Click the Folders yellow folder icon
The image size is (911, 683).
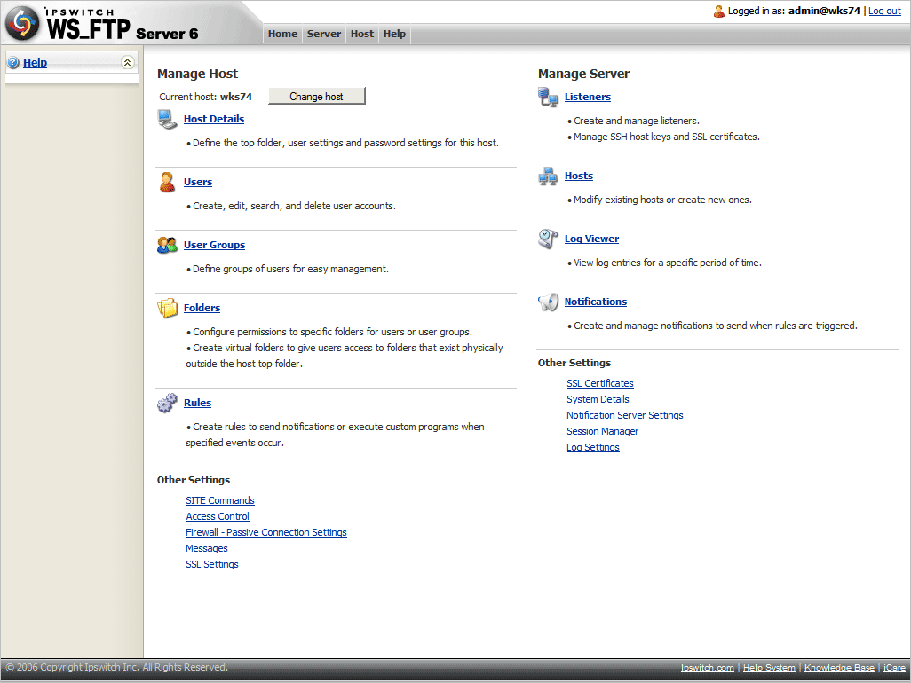click(x=167, y=308)
